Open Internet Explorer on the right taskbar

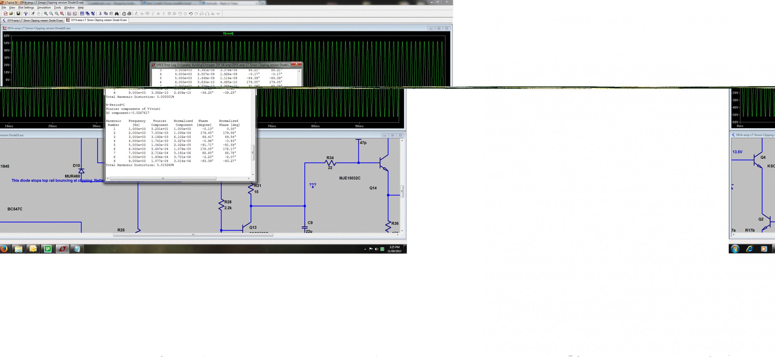pyautogui.click(x=749, y=249)
